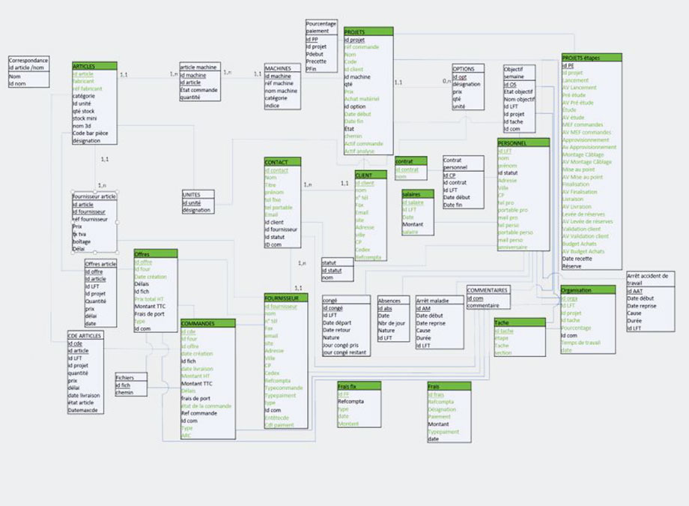Select the UNITES table title

(197, 194)
